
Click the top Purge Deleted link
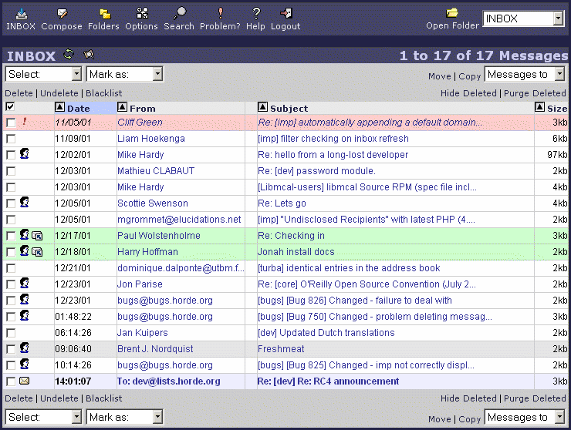[x=535, y=93]
